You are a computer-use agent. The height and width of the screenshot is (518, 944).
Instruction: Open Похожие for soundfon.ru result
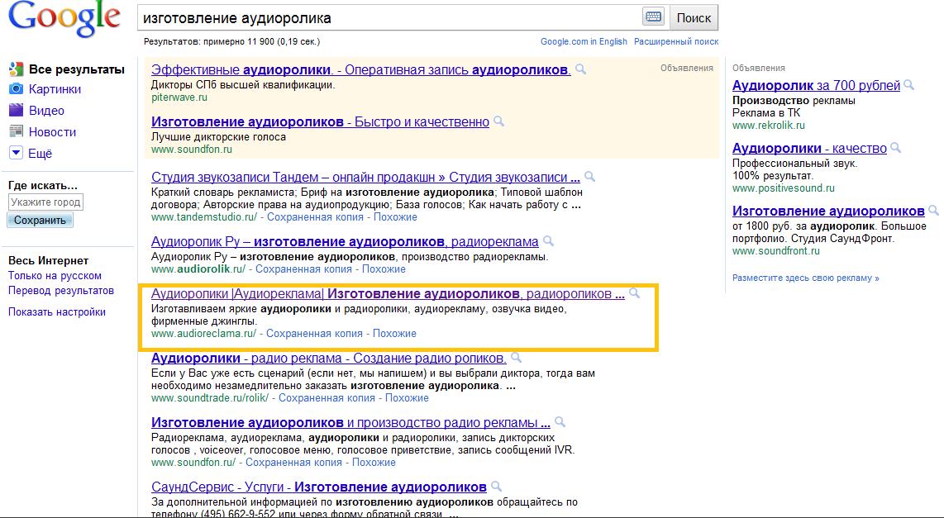[374, 463]
